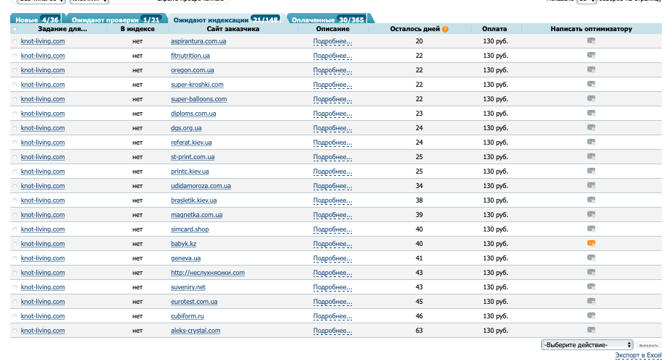Expand Подробнее description for brasletik.kiev.ua
This screenshot has height=361, width=672.
(x=332, y=200)
